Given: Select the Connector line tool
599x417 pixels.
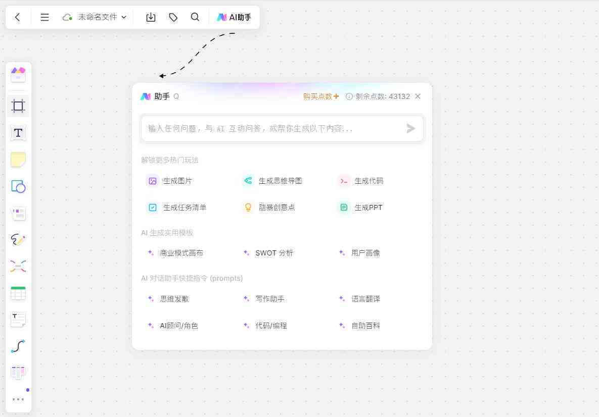Looking at the screenshot, I should (x=18, y=346).
